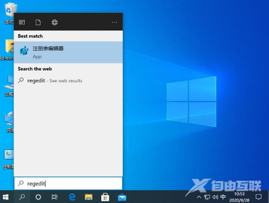Filter search results by Documents icon
The image size is (269, 203).
pos(38,22)
